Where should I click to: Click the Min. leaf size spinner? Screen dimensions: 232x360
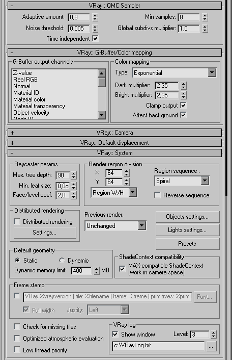coord(73,186)
